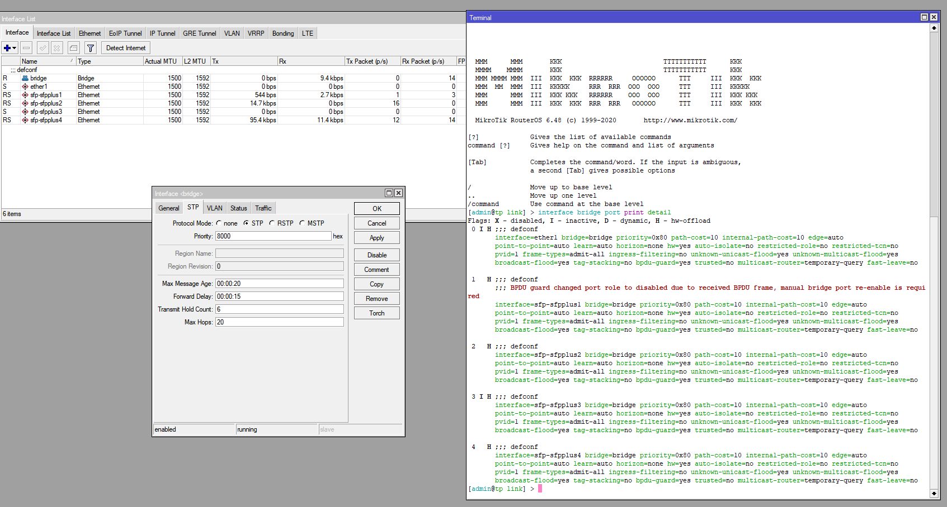
Task: Select the sfp-sfpplus1 interface icon
Action: [x=25, y=95]
